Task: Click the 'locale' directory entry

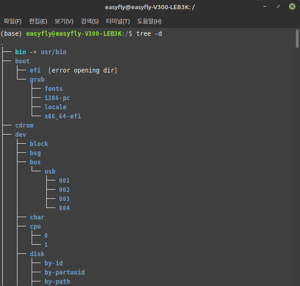Action: [x=56, y=107]
